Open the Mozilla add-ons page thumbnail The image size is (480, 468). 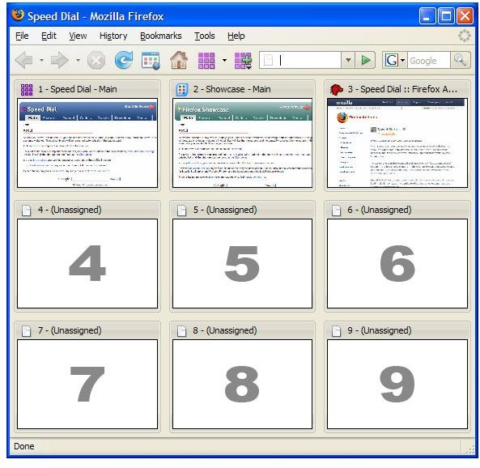pyautogui.click(x=397, y=143)
